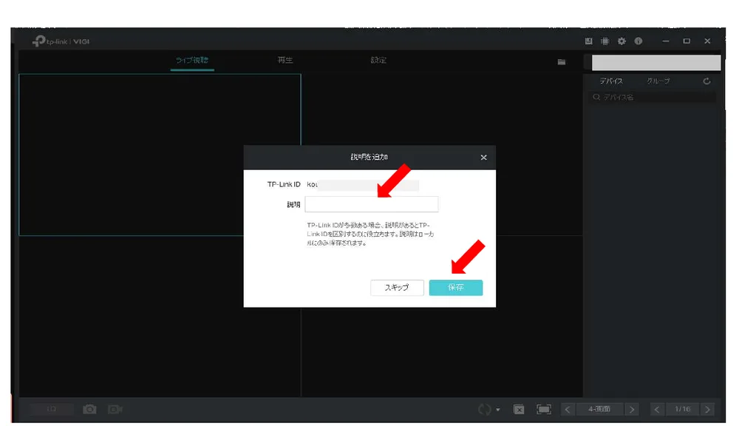The width and height of the screenshot is (739, 426).
Task: Switch to the 設定 tab
Action: coord(378,61)
